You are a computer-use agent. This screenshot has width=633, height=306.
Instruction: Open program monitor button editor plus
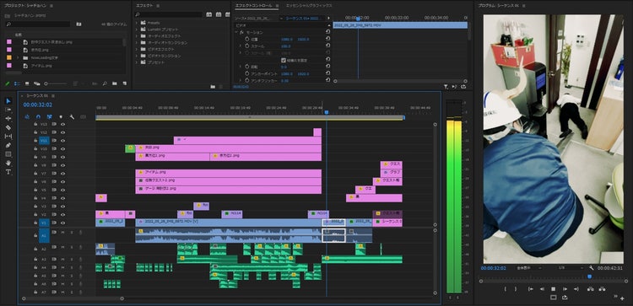622,298
